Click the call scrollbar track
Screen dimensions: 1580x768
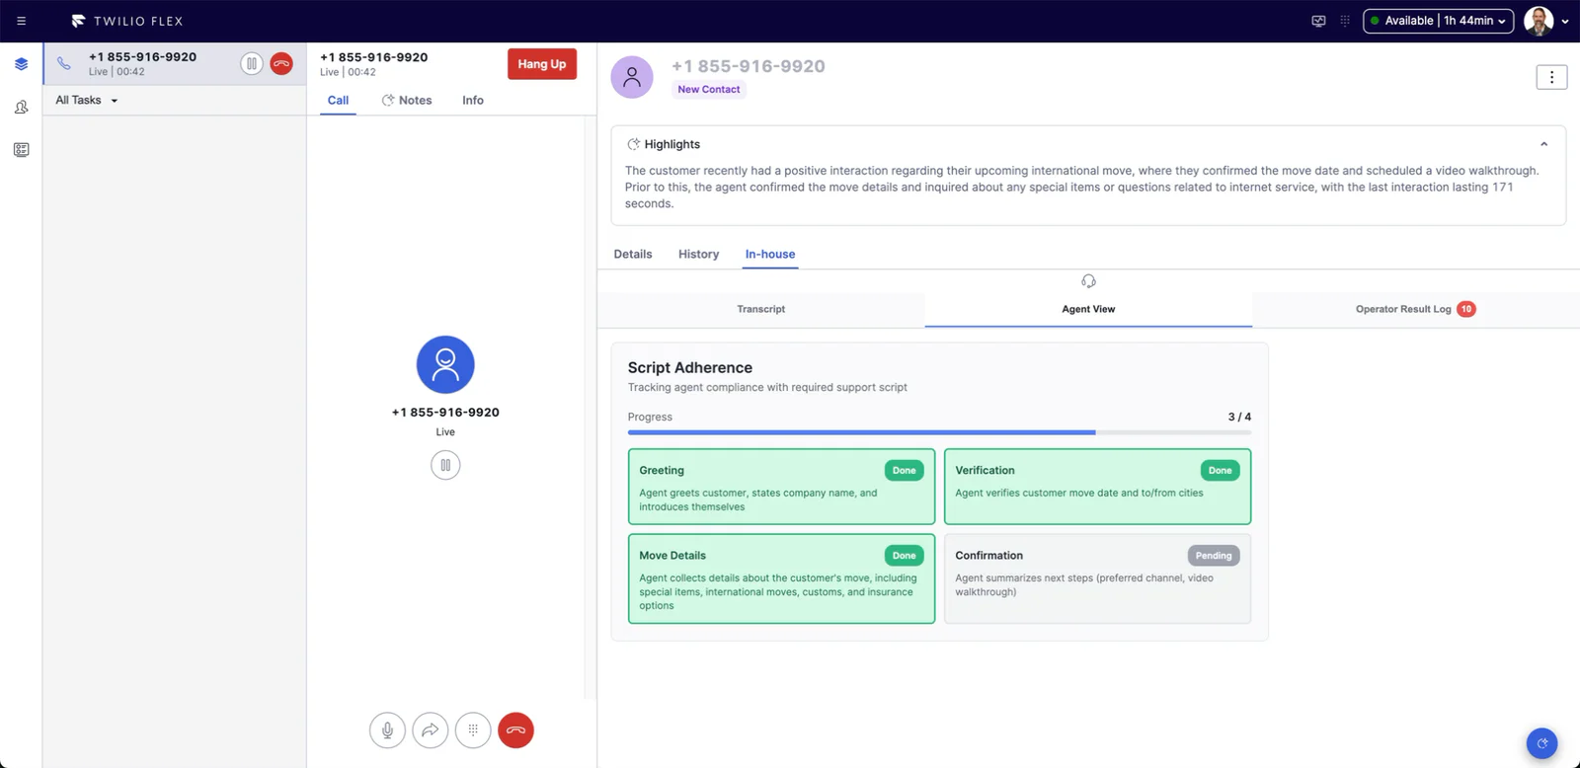[591, 408]
